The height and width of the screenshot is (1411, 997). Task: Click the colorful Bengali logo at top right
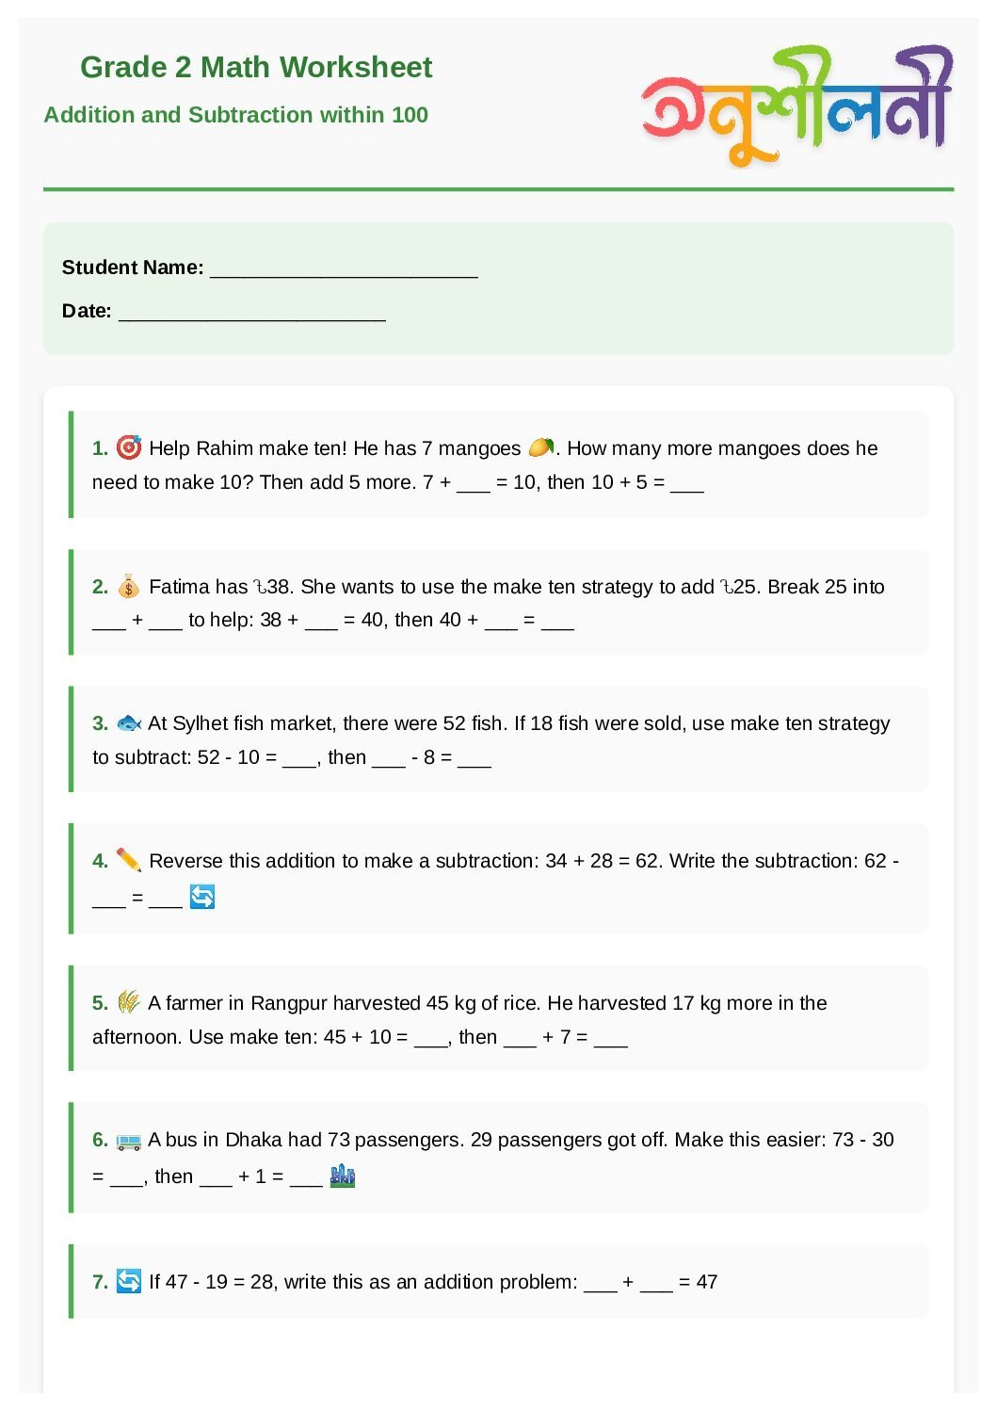click(x=796, y=105)
